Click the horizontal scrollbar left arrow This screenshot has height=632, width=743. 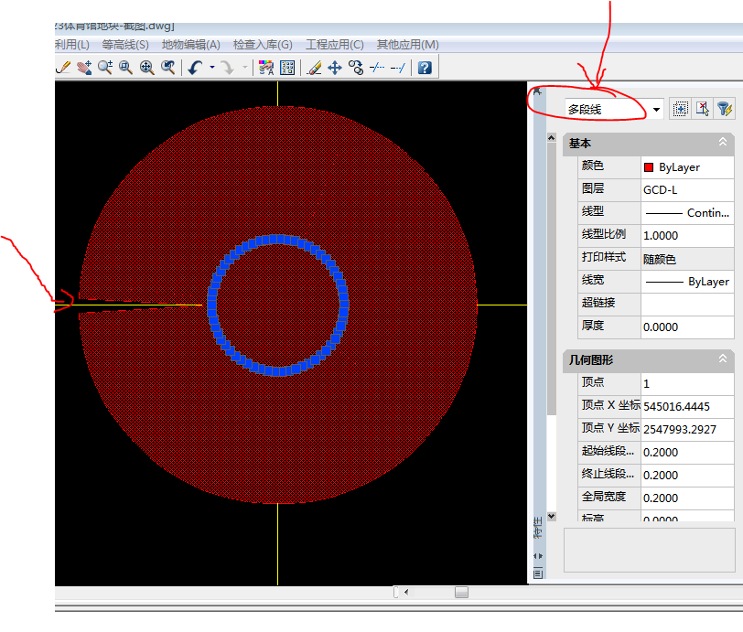coord(406,592)
